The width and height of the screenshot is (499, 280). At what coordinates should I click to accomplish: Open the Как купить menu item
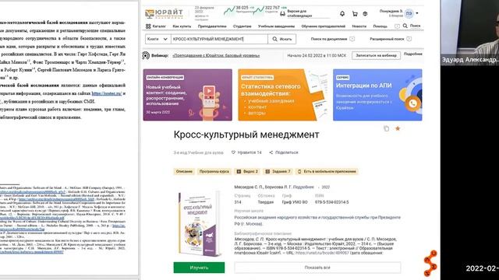coord(182,26)
